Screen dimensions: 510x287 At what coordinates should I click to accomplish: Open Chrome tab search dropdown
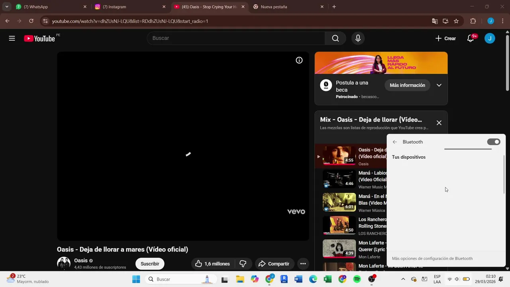click(7, 7)
